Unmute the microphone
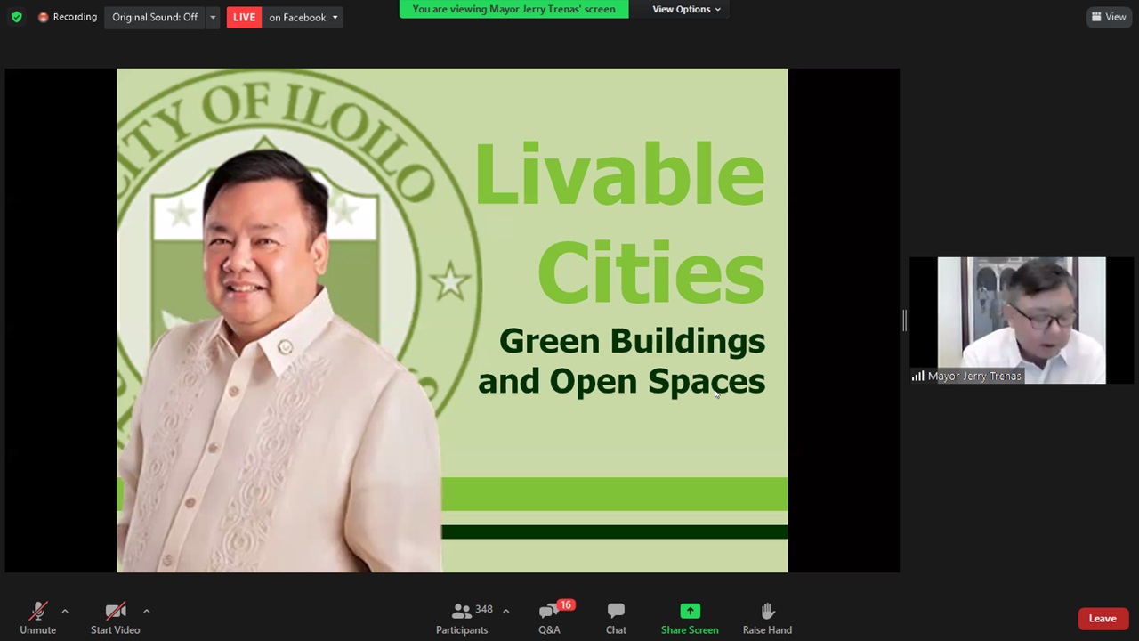This screenshot has height=641, width=1139. click(37, 618)
